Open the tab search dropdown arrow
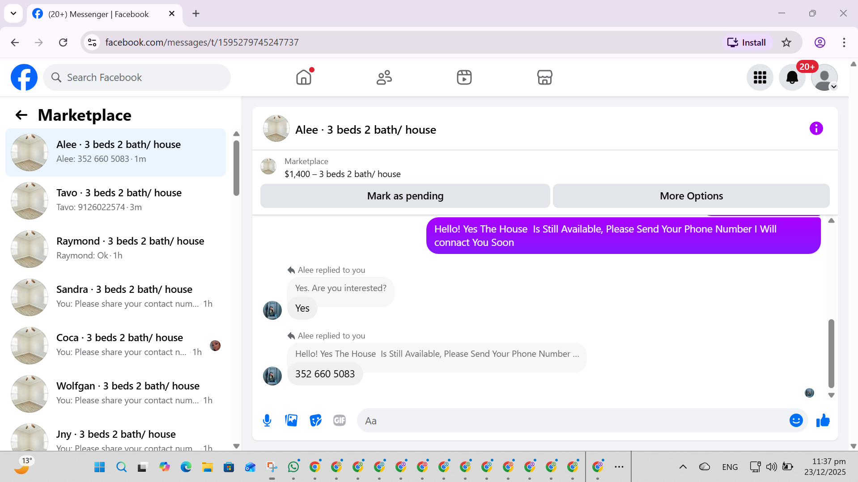Viewport: 858px width, 482px height. [x=13, y=13]
